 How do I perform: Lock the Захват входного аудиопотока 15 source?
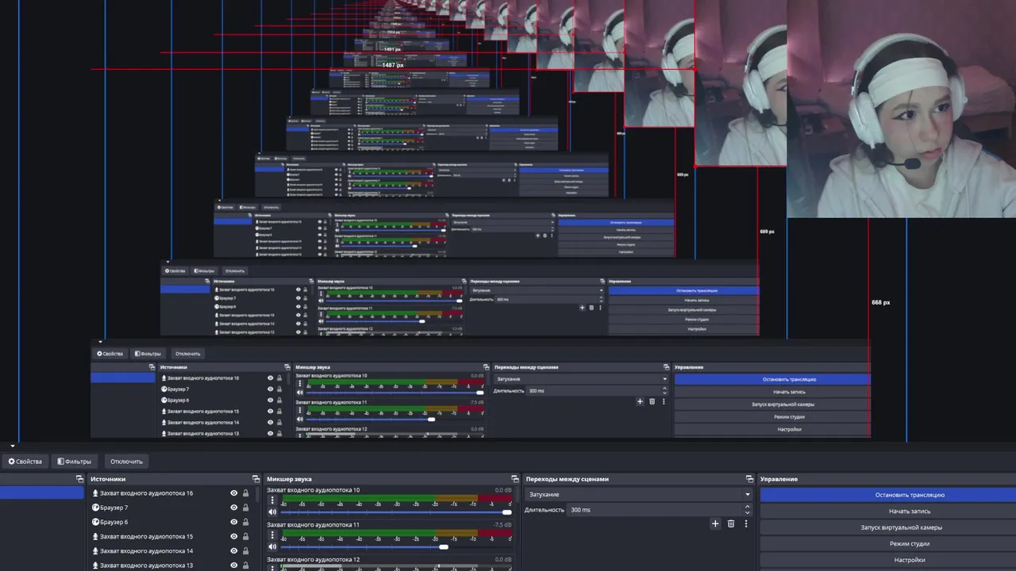coord(245,537)
